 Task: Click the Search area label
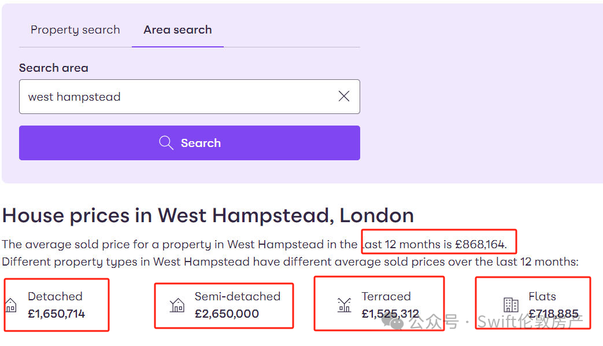(53, 68)
